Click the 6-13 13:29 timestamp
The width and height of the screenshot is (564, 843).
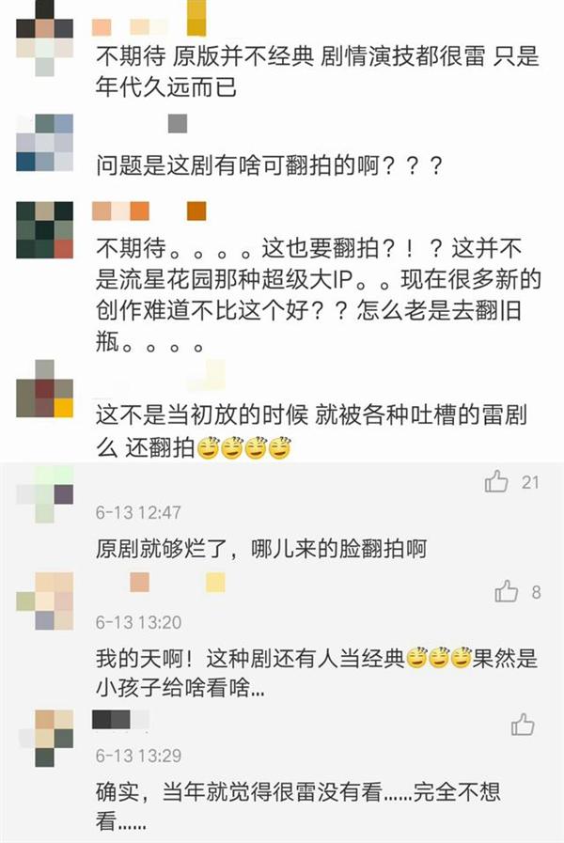point(139,756)
